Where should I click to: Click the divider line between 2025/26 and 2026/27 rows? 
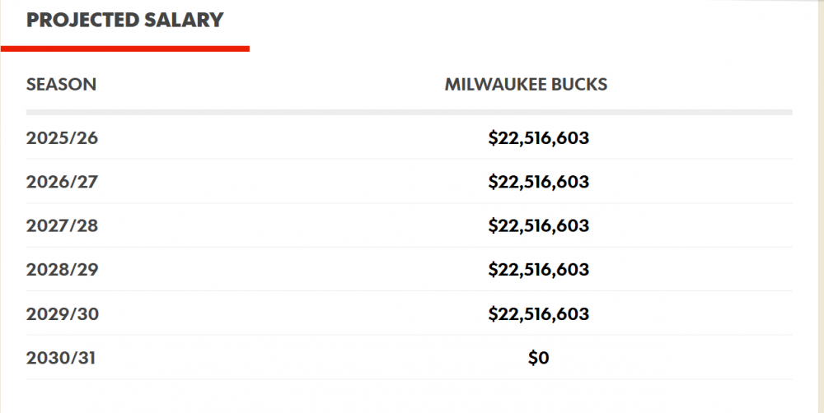(x=409, y=159)
